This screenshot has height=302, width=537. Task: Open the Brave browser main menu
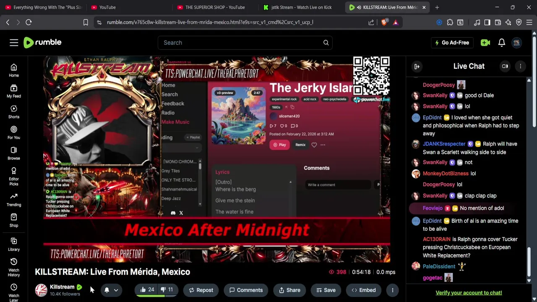529,22
